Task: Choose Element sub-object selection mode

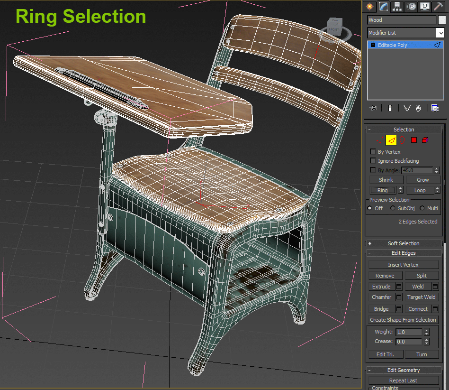Action: click(x=425, y=140)
